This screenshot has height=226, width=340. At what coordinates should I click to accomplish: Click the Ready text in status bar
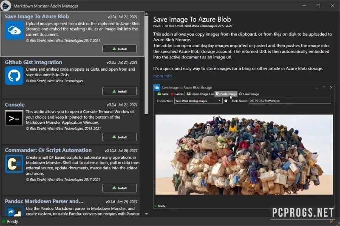click(12, 222)
